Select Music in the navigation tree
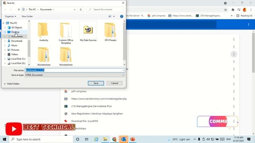This screenshot has width=255, height=143. (x=14, y=45)
